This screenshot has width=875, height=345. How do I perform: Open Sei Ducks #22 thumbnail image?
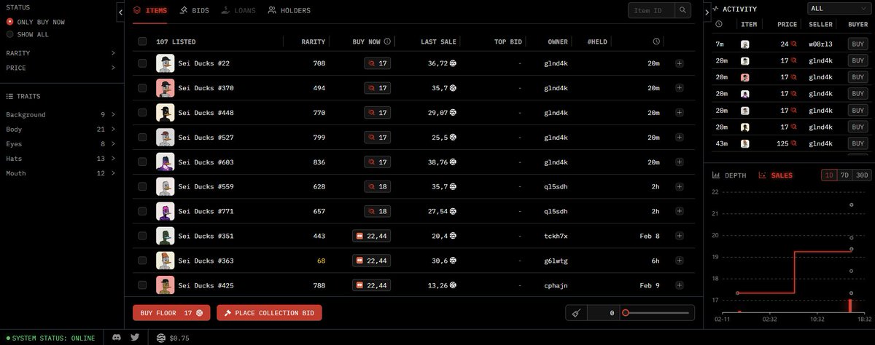click(x=165, y=64)
